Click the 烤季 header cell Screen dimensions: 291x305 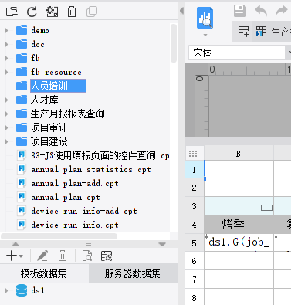239,225
